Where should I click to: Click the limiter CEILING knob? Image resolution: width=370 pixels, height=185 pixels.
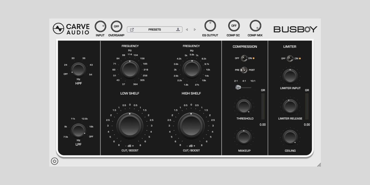point(290,137)
